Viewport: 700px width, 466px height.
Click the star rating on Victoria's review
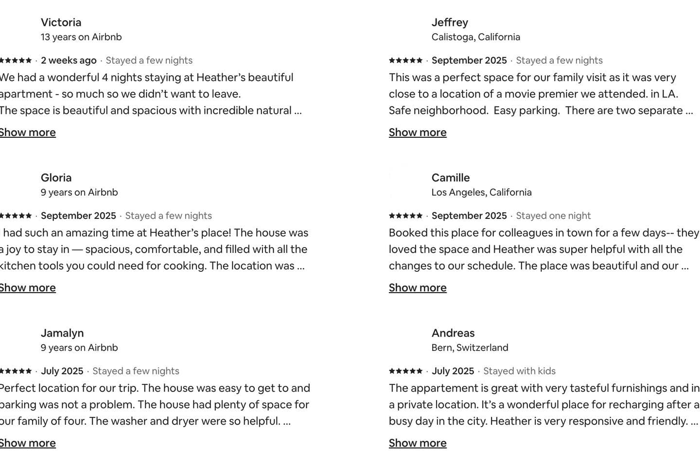tap(16, 60)
